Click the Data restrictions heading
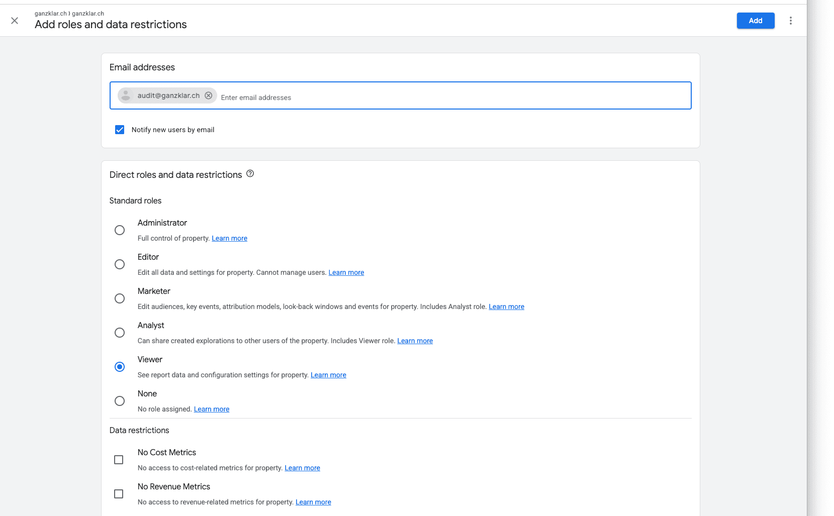834x516 pixels. (x=139, y=430)
